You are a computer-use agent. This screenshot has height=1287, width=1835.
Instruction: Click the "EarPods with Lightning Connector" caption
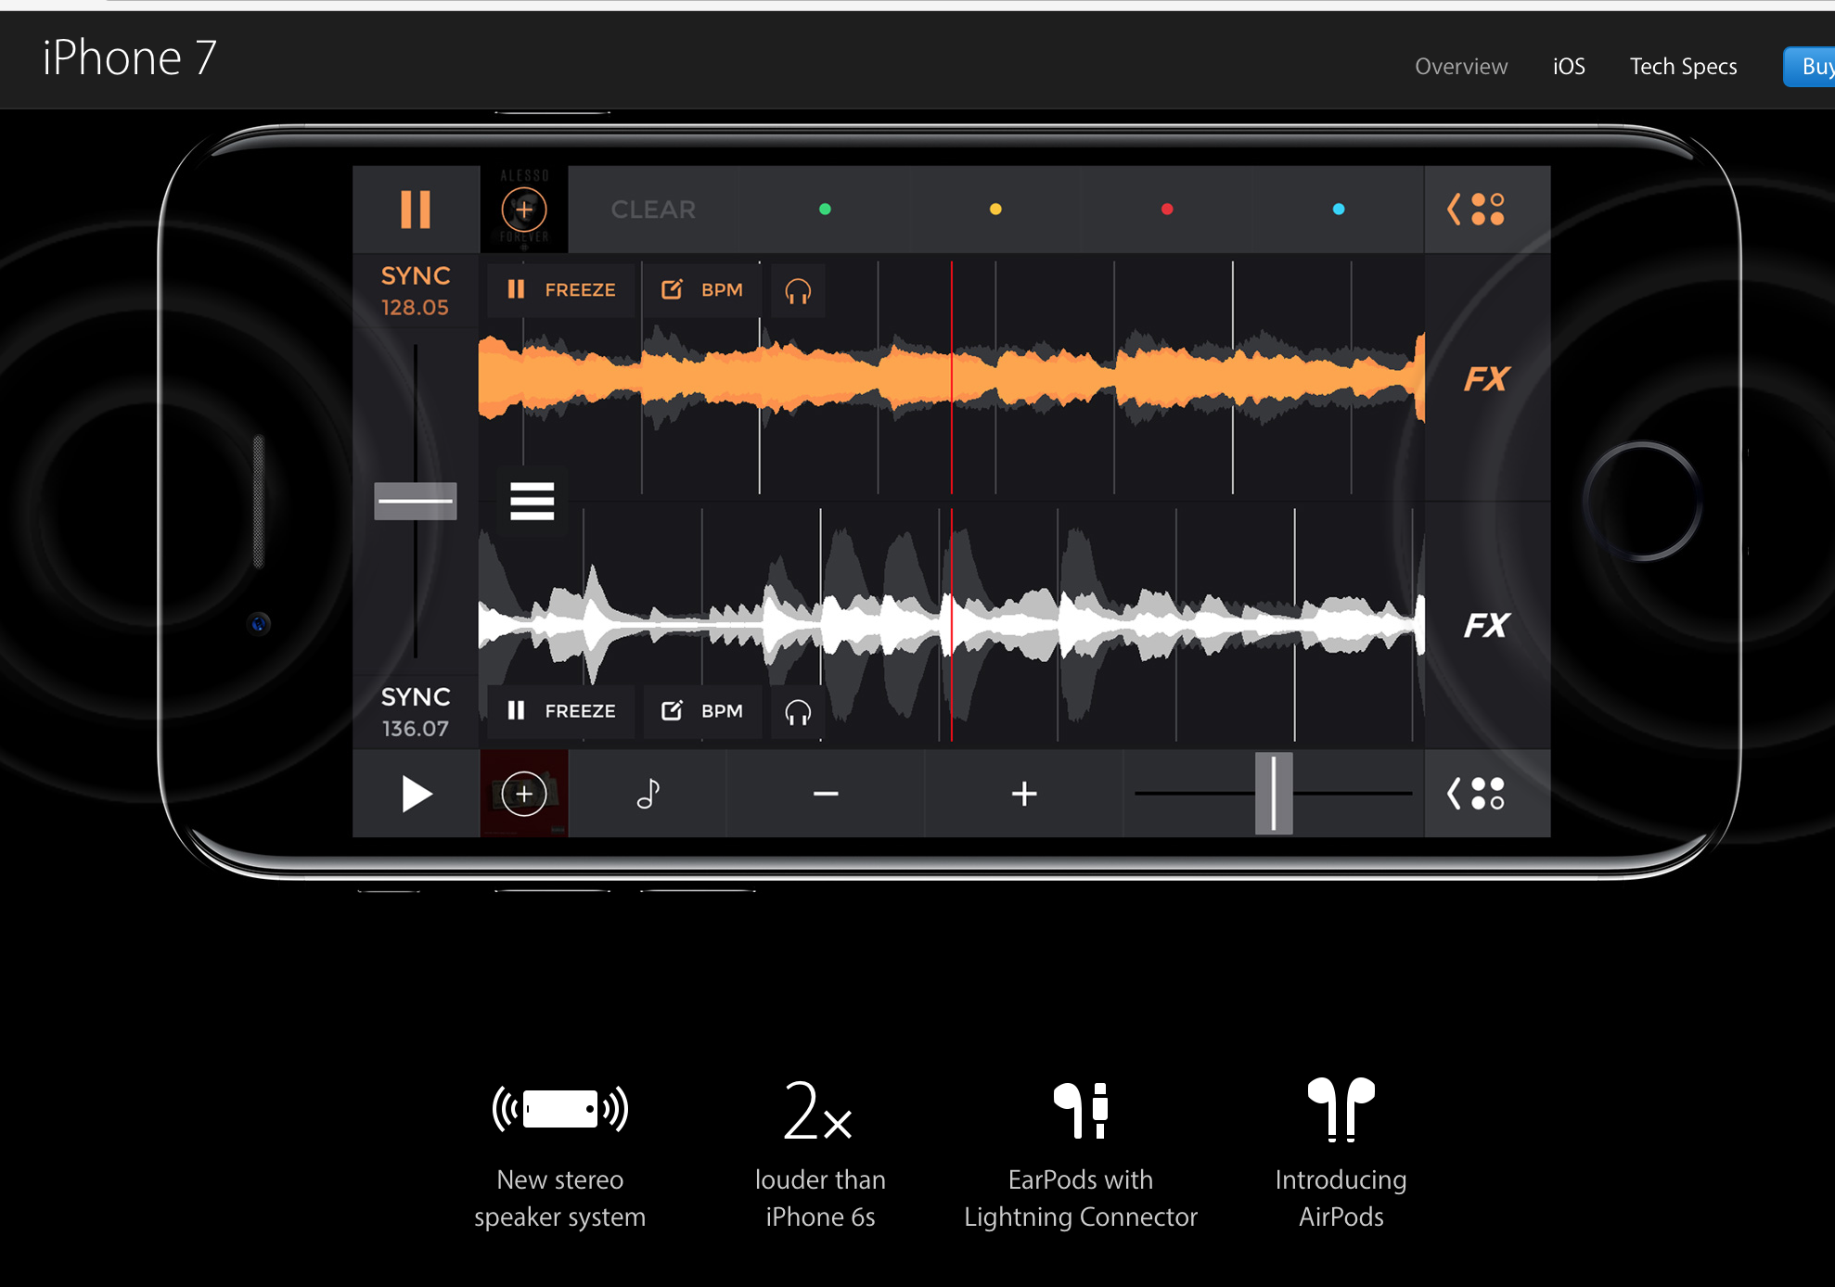click(x=1081, y=1198)
